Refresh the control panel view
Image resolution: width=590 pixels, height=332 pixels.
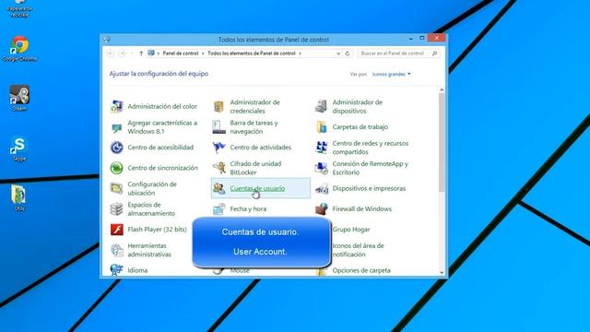[348, 53]
